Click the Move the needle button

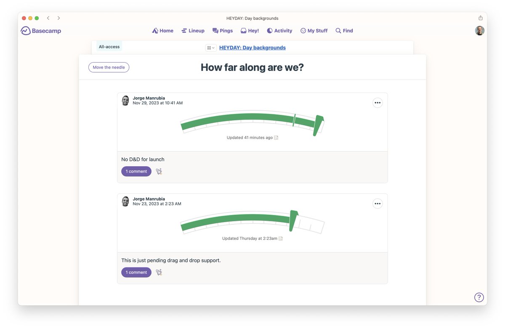[109, 67]
